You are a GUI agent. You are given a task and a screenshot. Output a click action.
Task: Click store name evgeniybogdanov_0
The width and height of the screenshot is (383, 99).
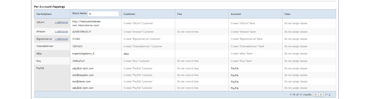click(x=83, y=54)
